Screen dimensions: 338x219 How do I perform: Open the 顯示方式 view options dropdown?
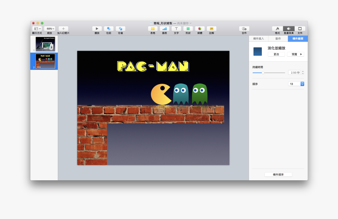click(x=37, y=28)
